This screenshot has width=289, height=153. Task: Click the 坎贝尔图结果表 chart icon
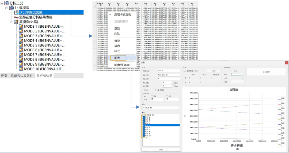16,12
